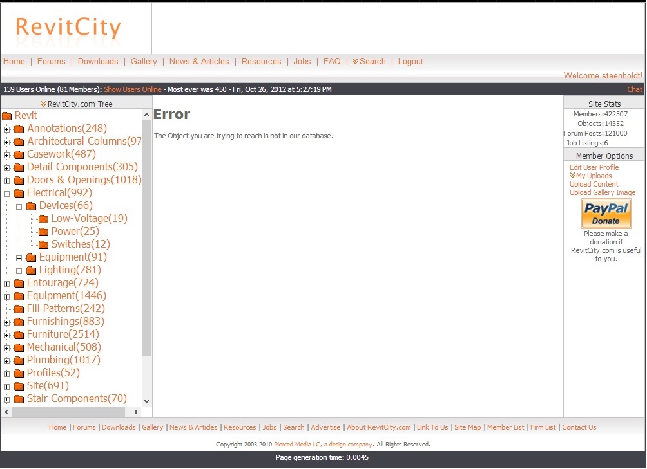
Task: Expand the Electrical Equipment(91) node
Action: click(x=19, y=258)
